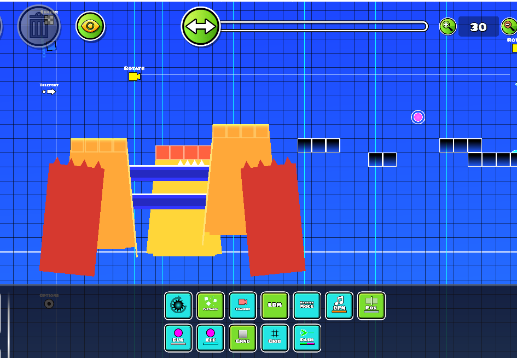
Task: Click the trash delete button
Action: click(39, 26)
